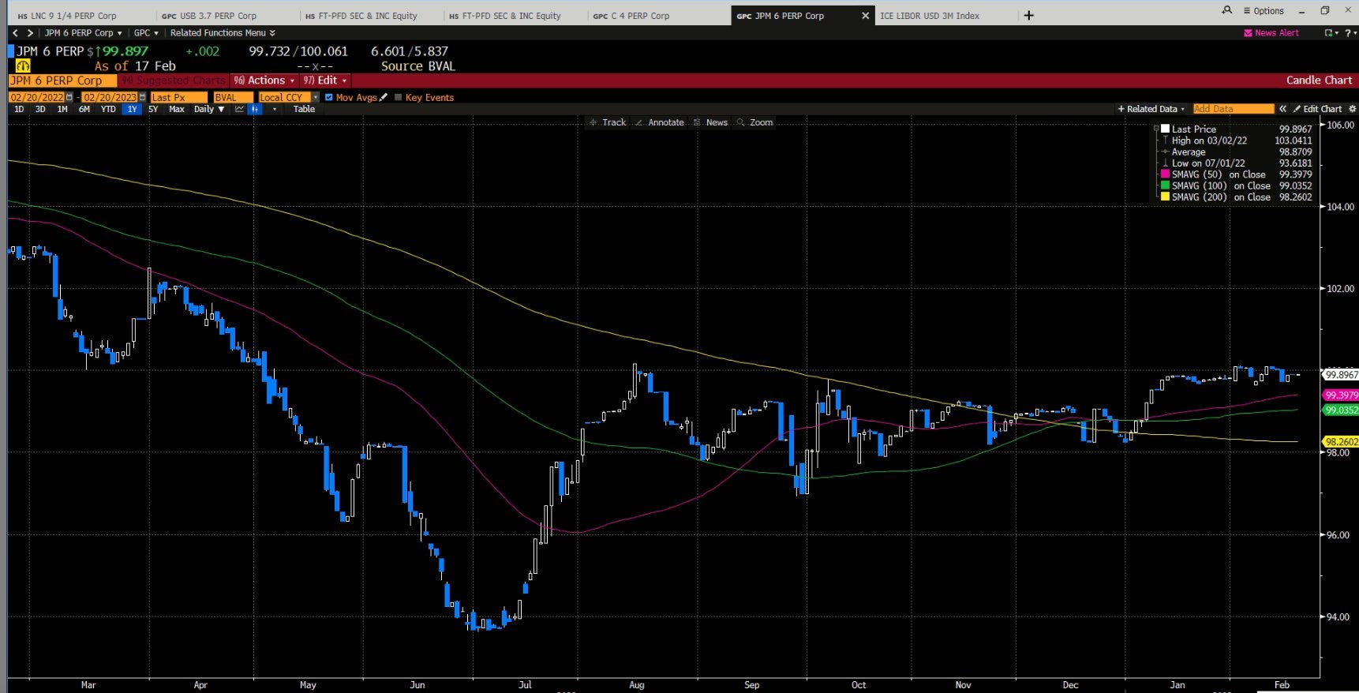The image size is (1359, 693).
Task: Click the Add Data input field
Action: coord(1233,109)
